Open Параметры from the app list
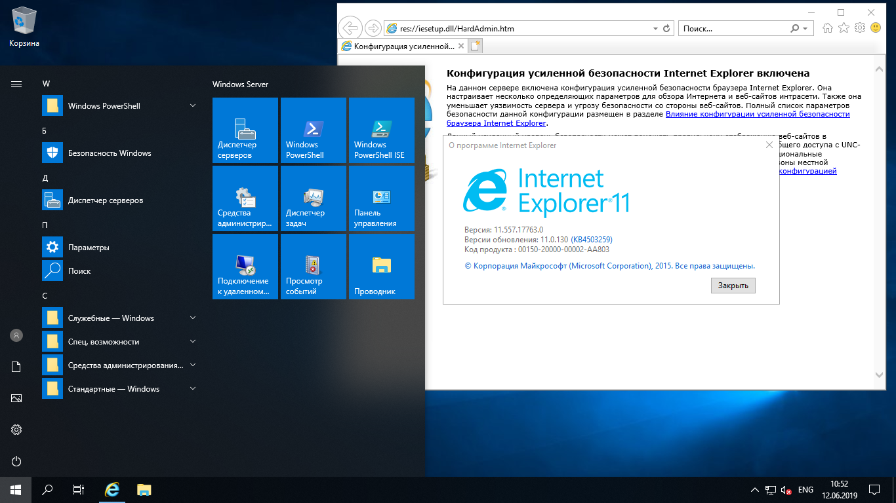The width and height of the screenshot is (896, 503). pos(121,248)
